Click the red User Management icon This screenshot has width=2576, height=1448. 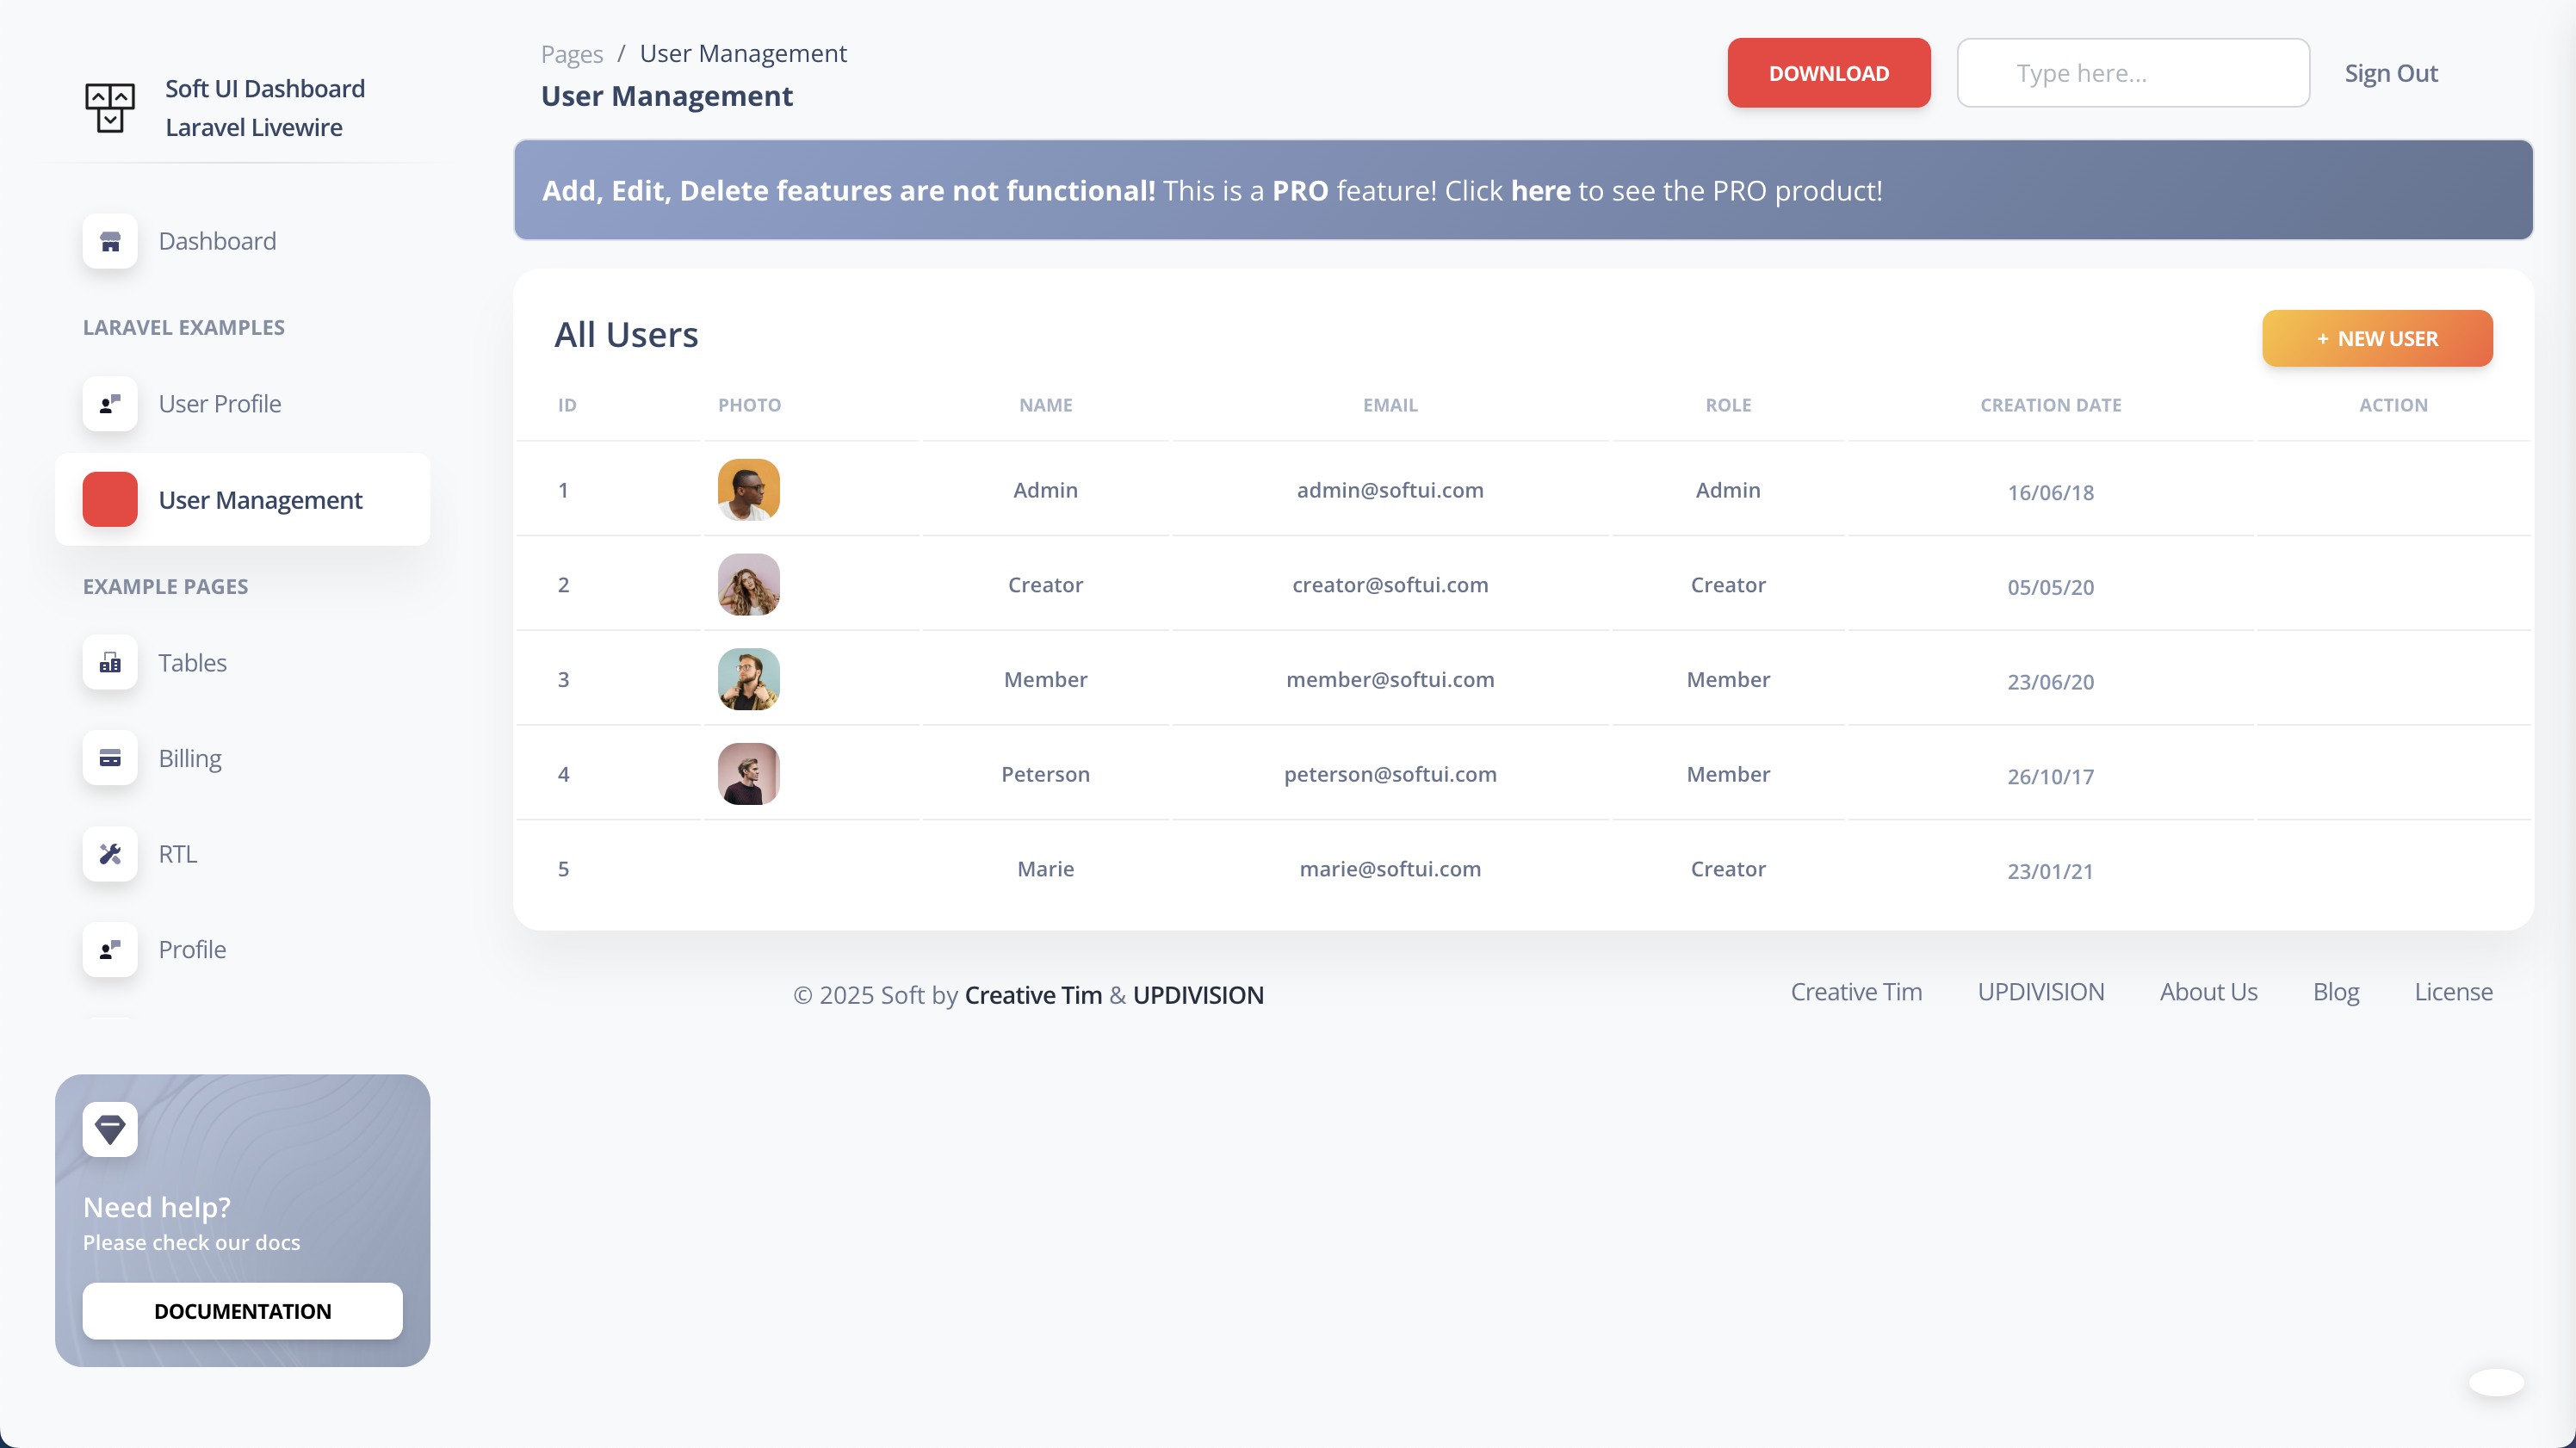click(110, 499)
